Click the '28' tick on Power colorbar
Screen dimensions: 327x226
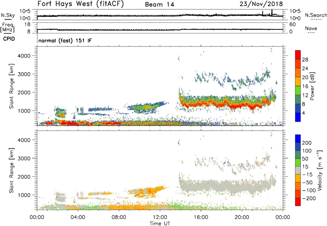pyautogui.click(x=305, y=60)
